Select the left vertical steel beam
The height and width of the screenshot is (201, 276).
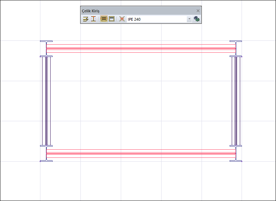(46, 101)
